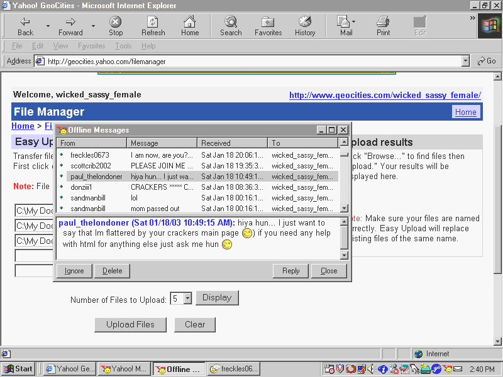Viewport: 503px width, 377px height.
Task: Stop the page from loading
Action: point(116,26)
